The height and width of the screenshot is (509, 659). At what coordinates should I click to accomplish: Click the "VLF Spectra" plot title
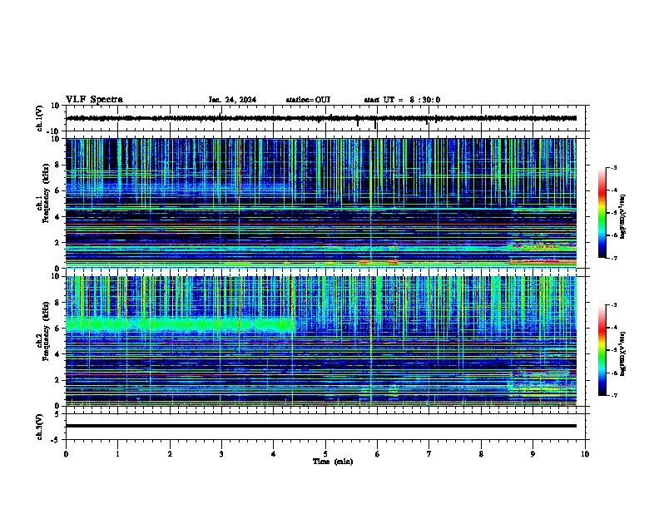click(94, 100)
